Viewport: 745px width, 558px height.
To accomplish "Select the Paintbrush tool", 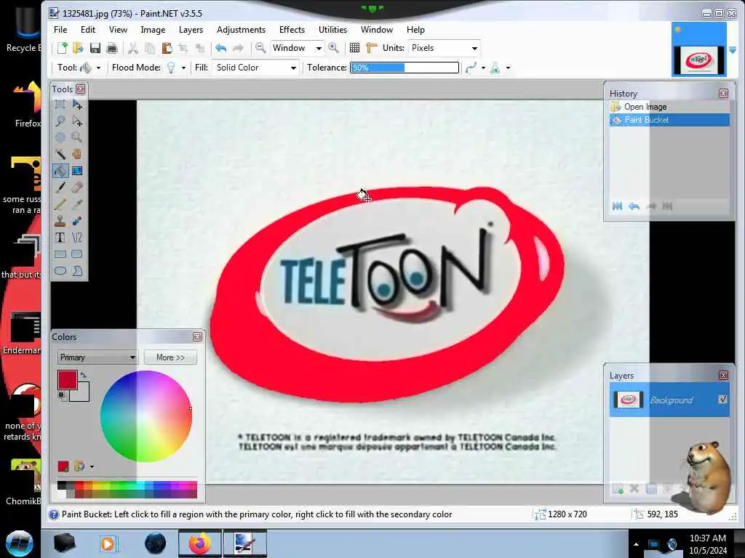I will click(x=60, y=187).
